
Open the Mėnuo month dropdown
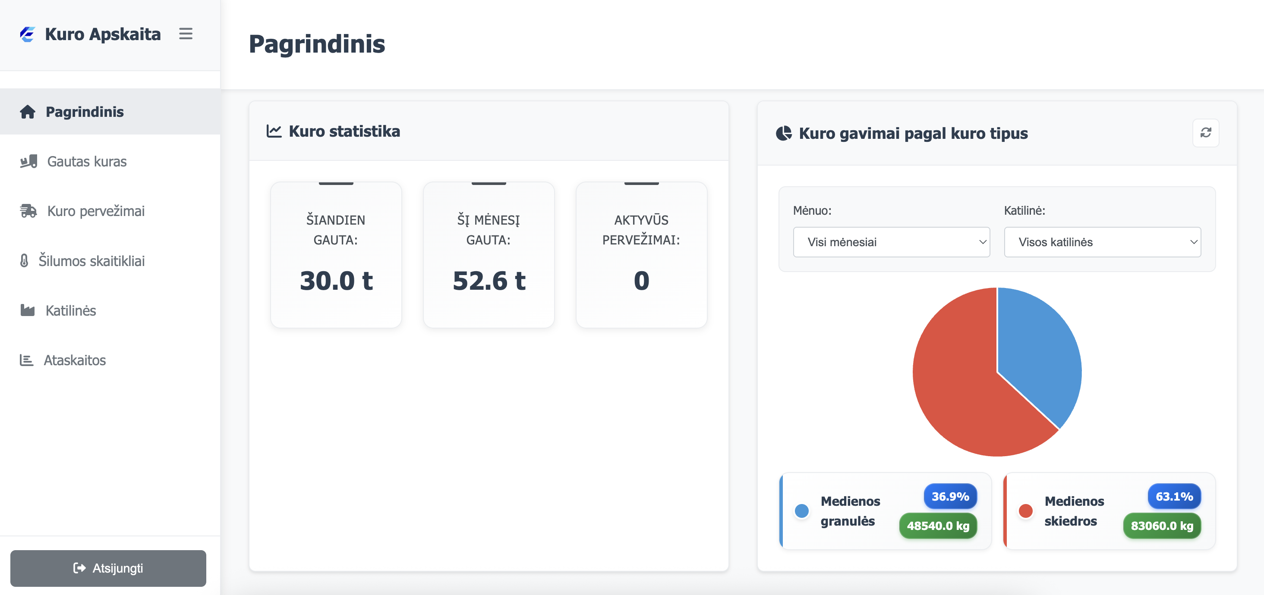point(891,242)
